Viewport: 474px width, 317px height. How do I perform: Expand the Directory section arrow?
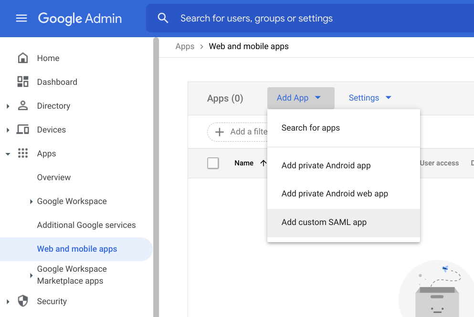pos(8,106)
